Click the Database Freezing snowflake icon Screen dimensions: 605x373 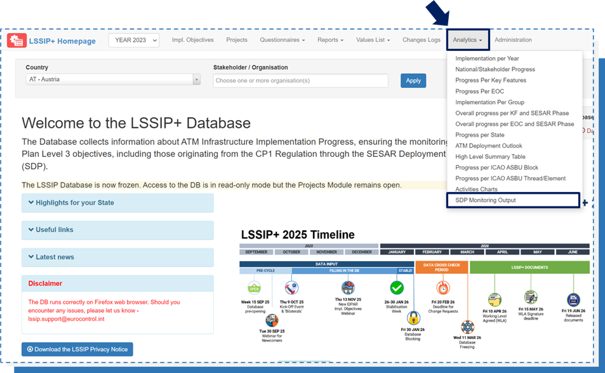tap(467, 327)
